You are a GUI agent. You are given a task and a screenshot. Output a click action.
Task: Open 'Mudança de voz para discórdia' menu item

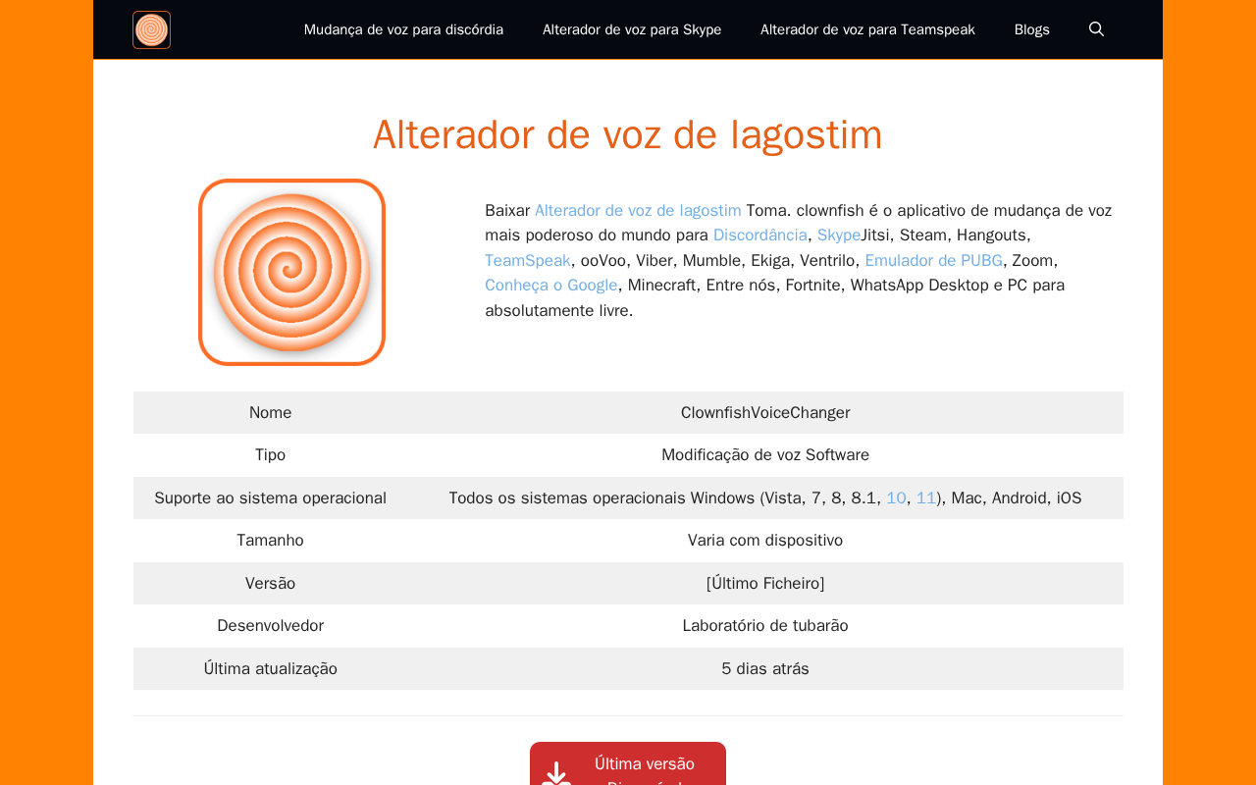[403, 29]
